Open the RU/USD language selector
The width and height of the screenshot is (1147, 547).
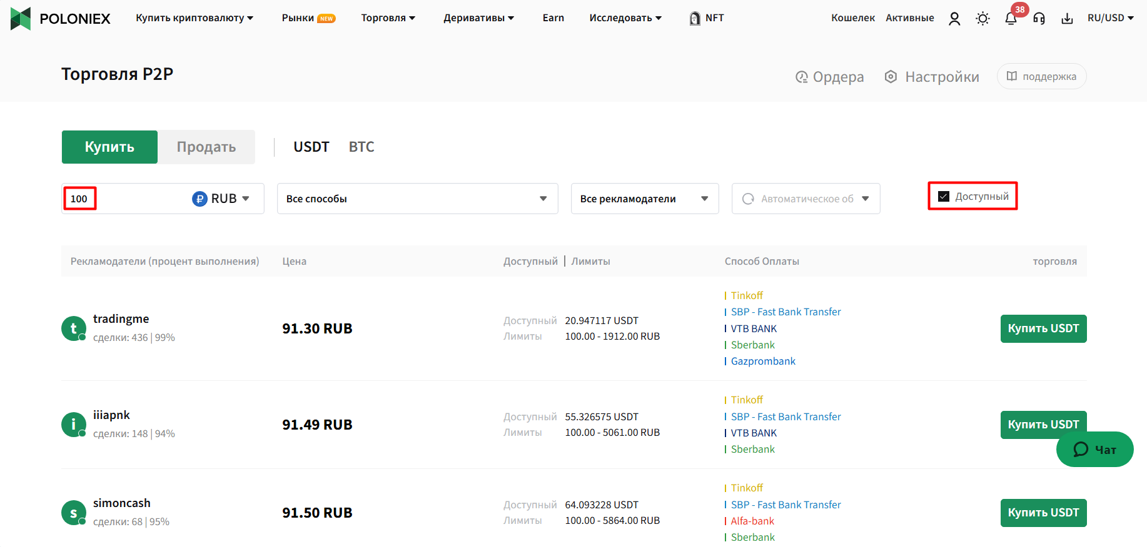[x=1111, y=18]
